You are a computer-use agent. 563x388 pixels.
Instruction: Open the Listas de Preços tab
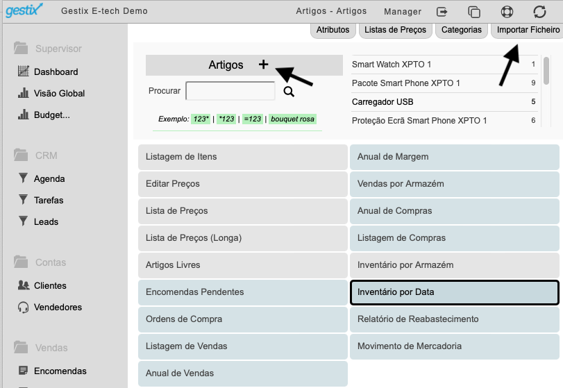[x=395, y=30]
